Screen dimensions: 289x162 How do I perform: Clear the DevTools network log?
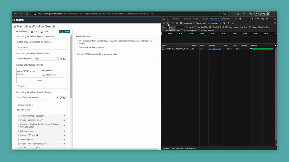click(168, 23)
